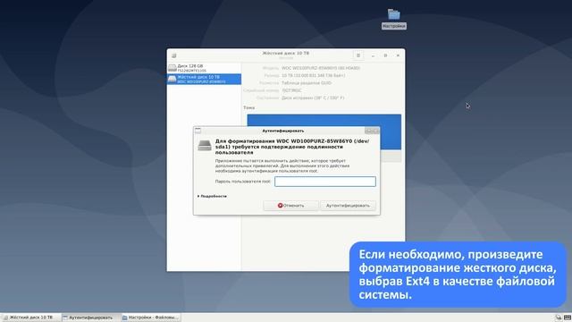Click the Отменить cancel button

290,206
